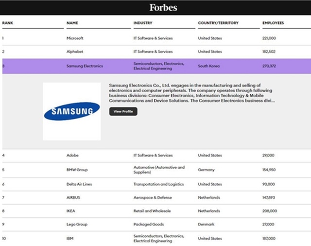
Task: Click BMW Group's employee count 154,950
Action: pos(269,170)
